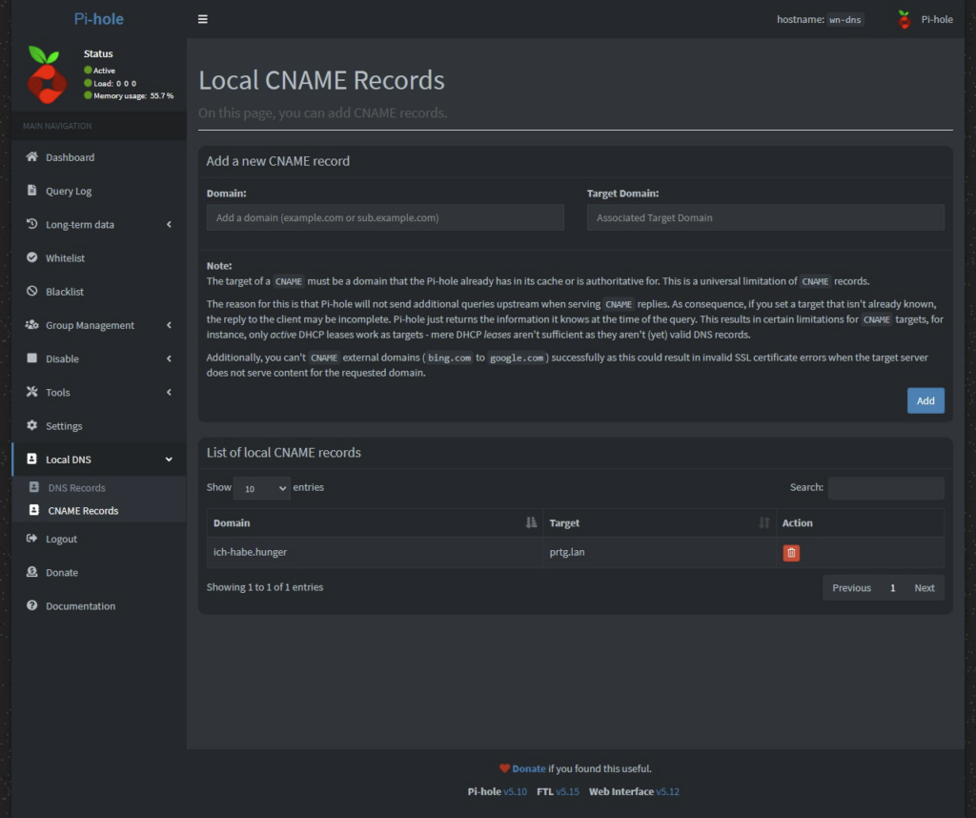This screenshot has height=818, width=976.
Task: Click the Active status indicator
Action: click(x=99, y=71)
